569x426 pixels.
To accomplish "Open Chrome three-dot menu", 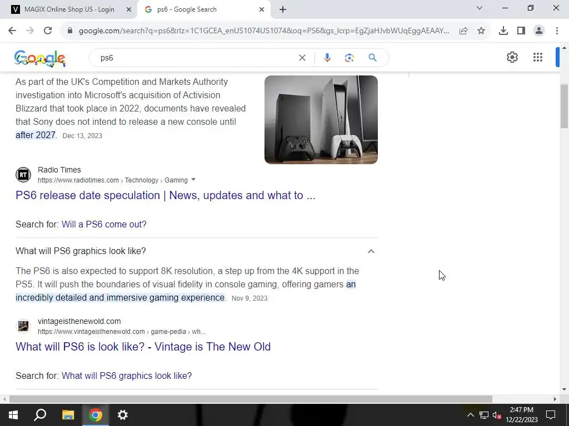I will [x=557, y=31].
